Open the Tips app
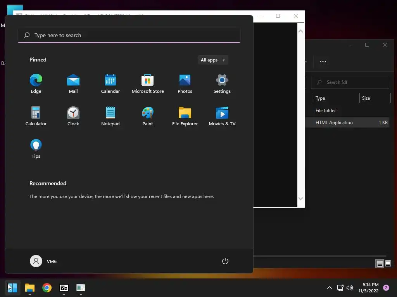 [36, 149]
